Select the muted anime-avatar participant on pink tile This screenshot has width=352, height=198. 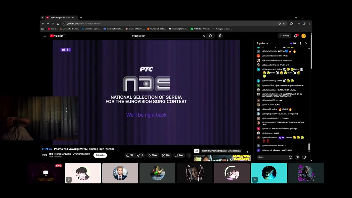(x=83, y=173)
